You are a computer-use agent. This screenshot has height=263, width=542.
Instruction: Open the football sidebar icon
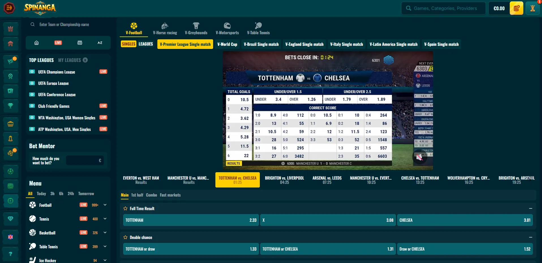(10, 171)
